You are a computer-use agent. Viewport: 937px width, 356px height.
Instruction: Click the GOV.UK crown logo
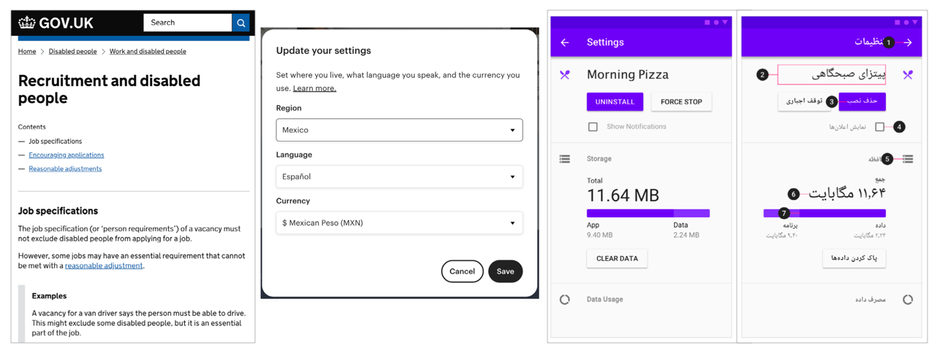27,23
